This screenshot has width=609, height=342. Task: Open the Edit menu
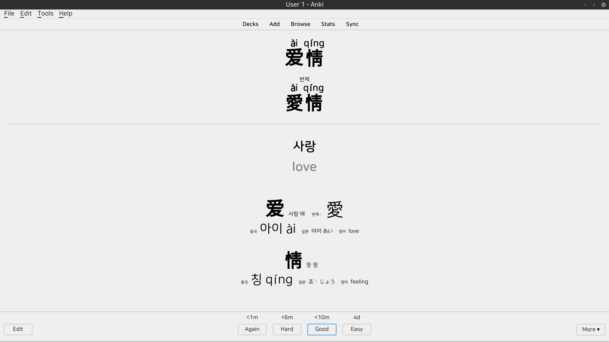click(26, 13)
